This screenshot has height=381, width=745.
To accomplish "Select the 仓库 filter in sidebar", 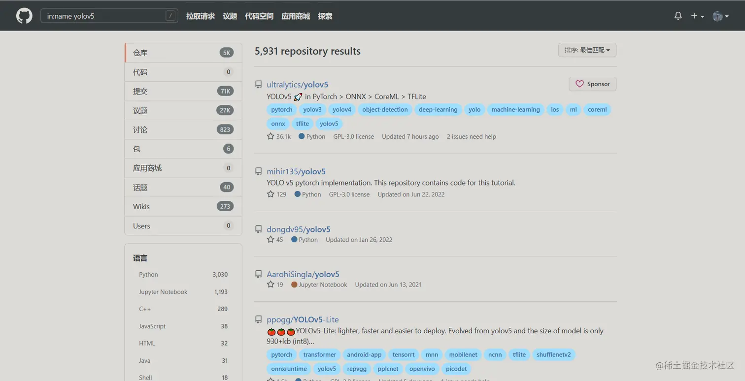I will pos(183,53).
